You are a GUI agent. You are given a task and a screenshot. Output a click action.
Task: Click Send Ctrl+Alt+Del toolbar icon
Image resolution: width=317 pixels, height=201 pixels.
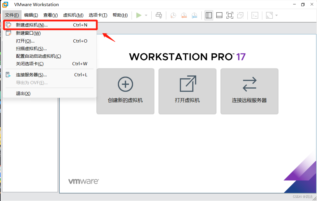click(159, 15)
